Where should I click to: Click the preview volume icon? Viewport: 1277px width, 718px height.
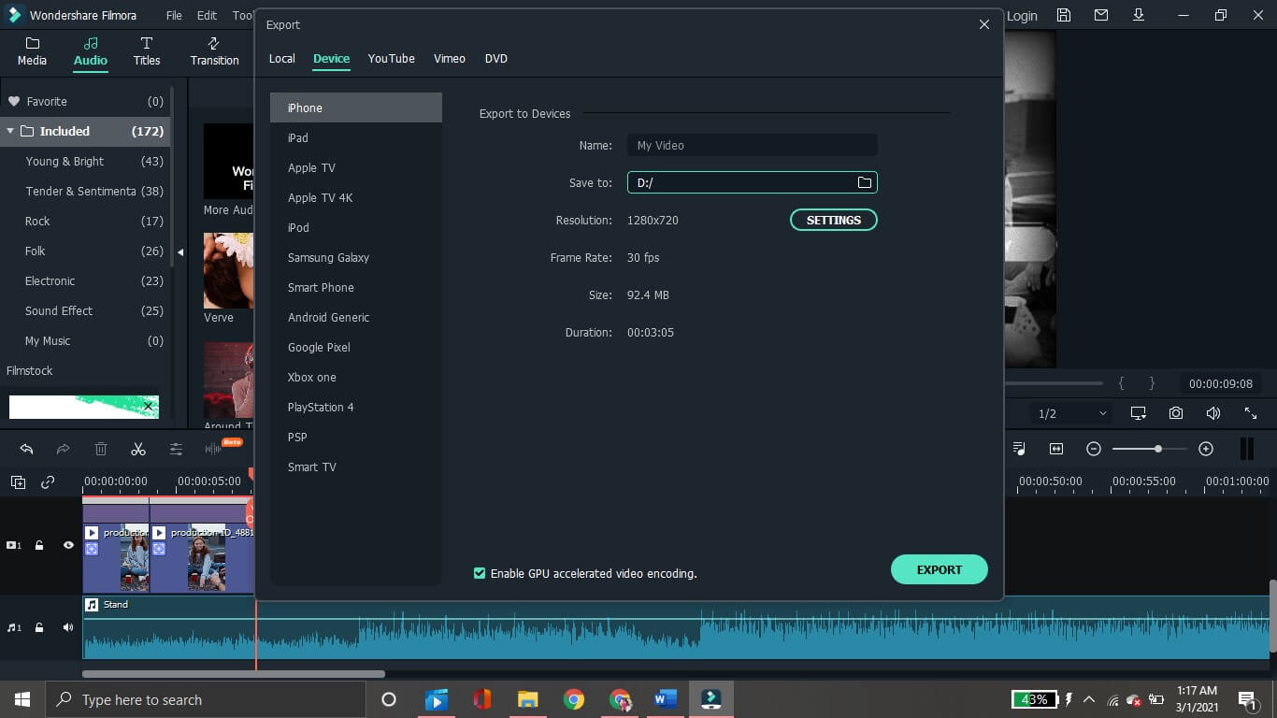[1213, 413]
